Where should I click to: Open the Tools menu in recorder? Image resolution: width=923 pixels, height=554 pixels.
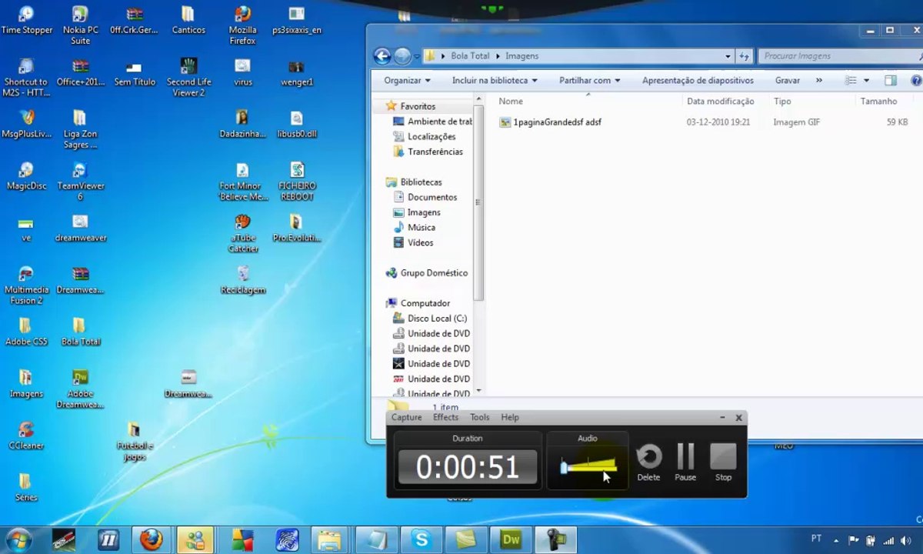coord(479,417)
